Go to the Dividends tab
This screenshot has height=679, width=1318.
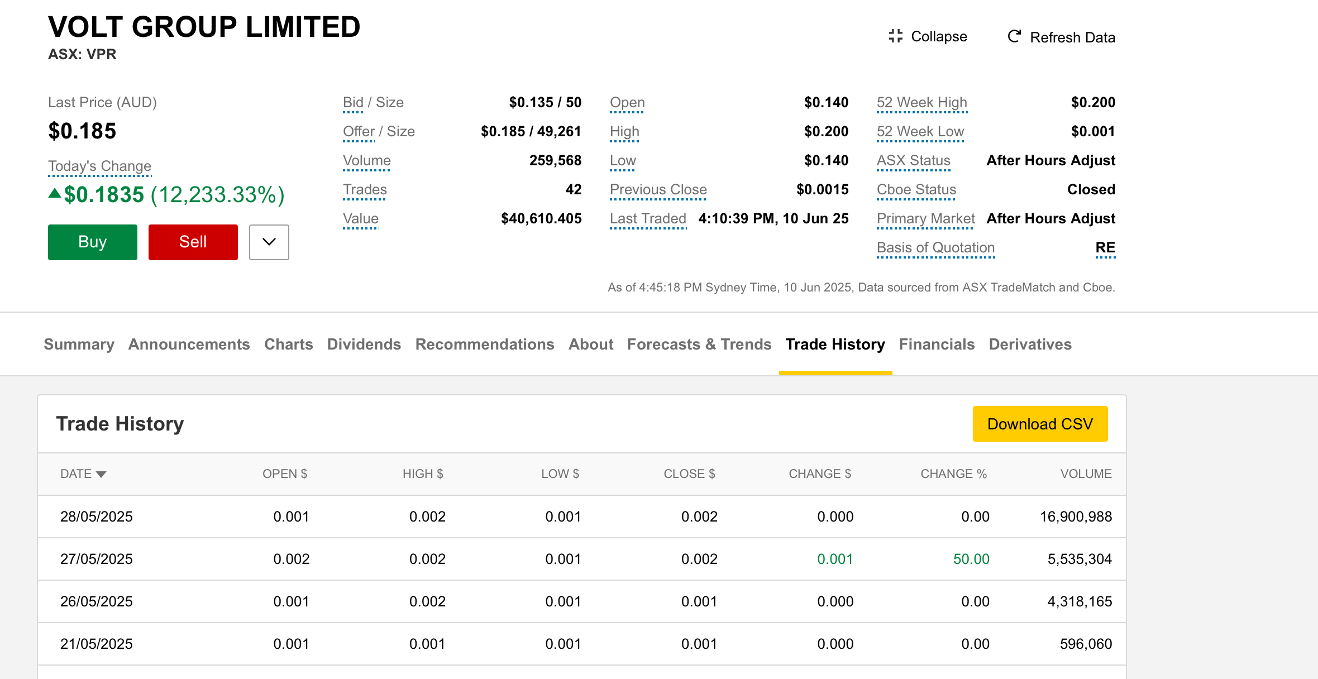point(364,345)
